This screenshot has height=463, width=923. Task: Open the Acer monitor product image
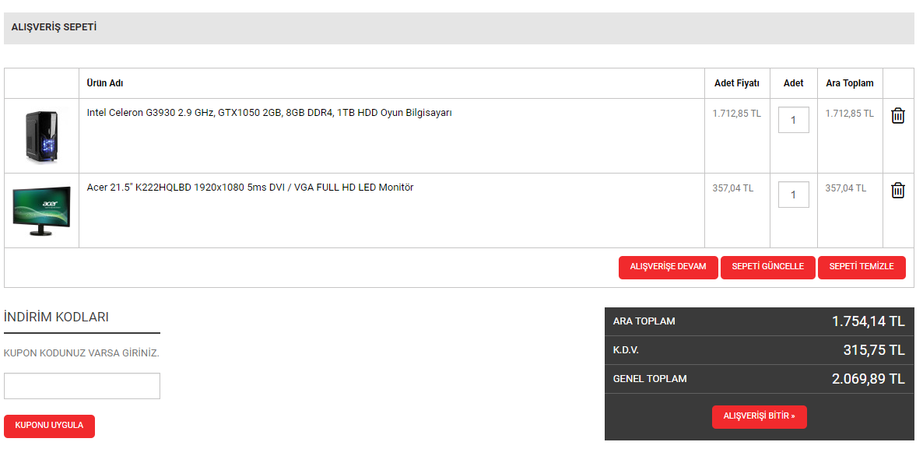pyautogui.click(x=41, y=210)
